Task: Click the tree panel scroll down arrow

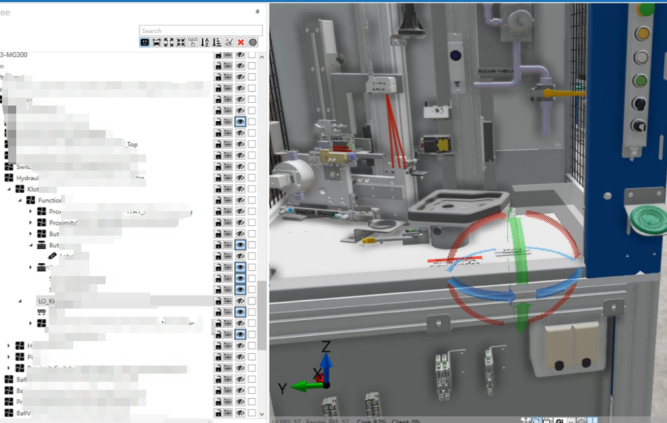Action: pyautogui.click(x=262, y=414)
